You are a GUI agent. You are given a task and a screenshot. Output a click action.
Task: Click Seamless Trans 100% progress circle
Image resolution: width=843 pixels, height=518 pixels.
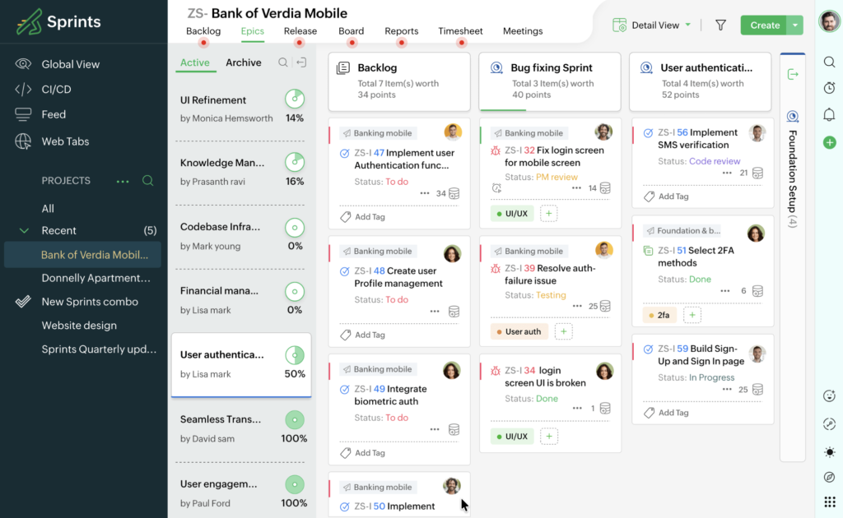[x=295, y=420]
